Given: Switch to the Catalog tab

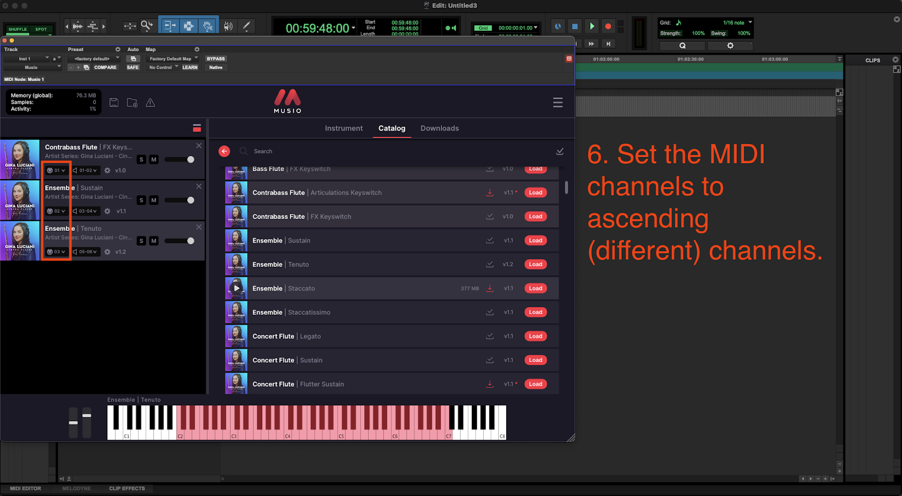Looking at the screenshot, I should [x=392, y=128].
